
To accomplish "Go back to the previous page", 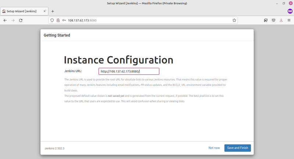I will pyautogui.click(x=5, y=21).
